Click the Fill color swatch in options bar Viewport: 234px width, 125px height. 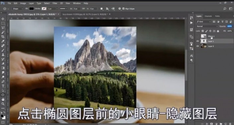click(31, 9)
